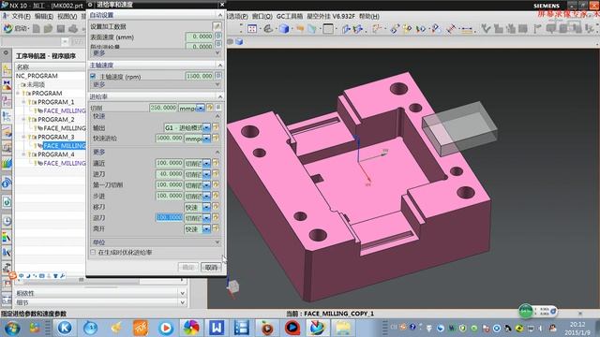
Task: Click the small blue cube icon below toolbar
Action: point(239,41)
